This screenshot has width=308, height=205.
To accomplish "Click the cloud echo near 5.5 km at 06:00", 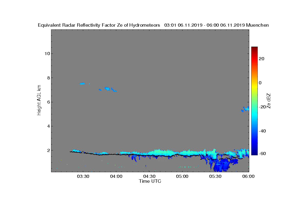I will click(x=245, y=109).
